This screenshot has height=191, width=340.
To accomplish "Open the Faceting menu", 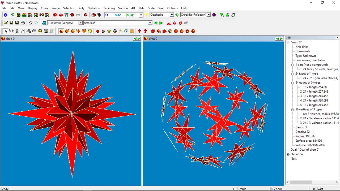I will [109, 8].
